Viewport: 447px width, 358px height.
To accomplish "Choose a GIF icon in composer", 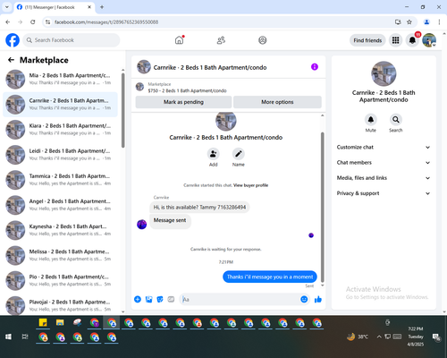I will 171,299.
